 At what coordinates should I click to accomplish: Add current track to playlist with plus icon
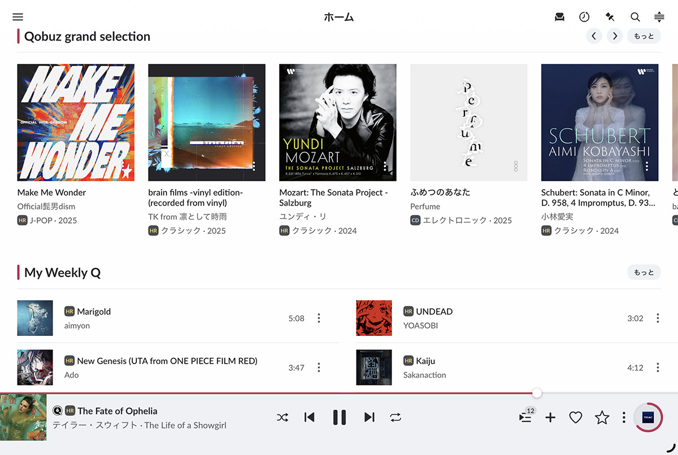pos(550,417)
